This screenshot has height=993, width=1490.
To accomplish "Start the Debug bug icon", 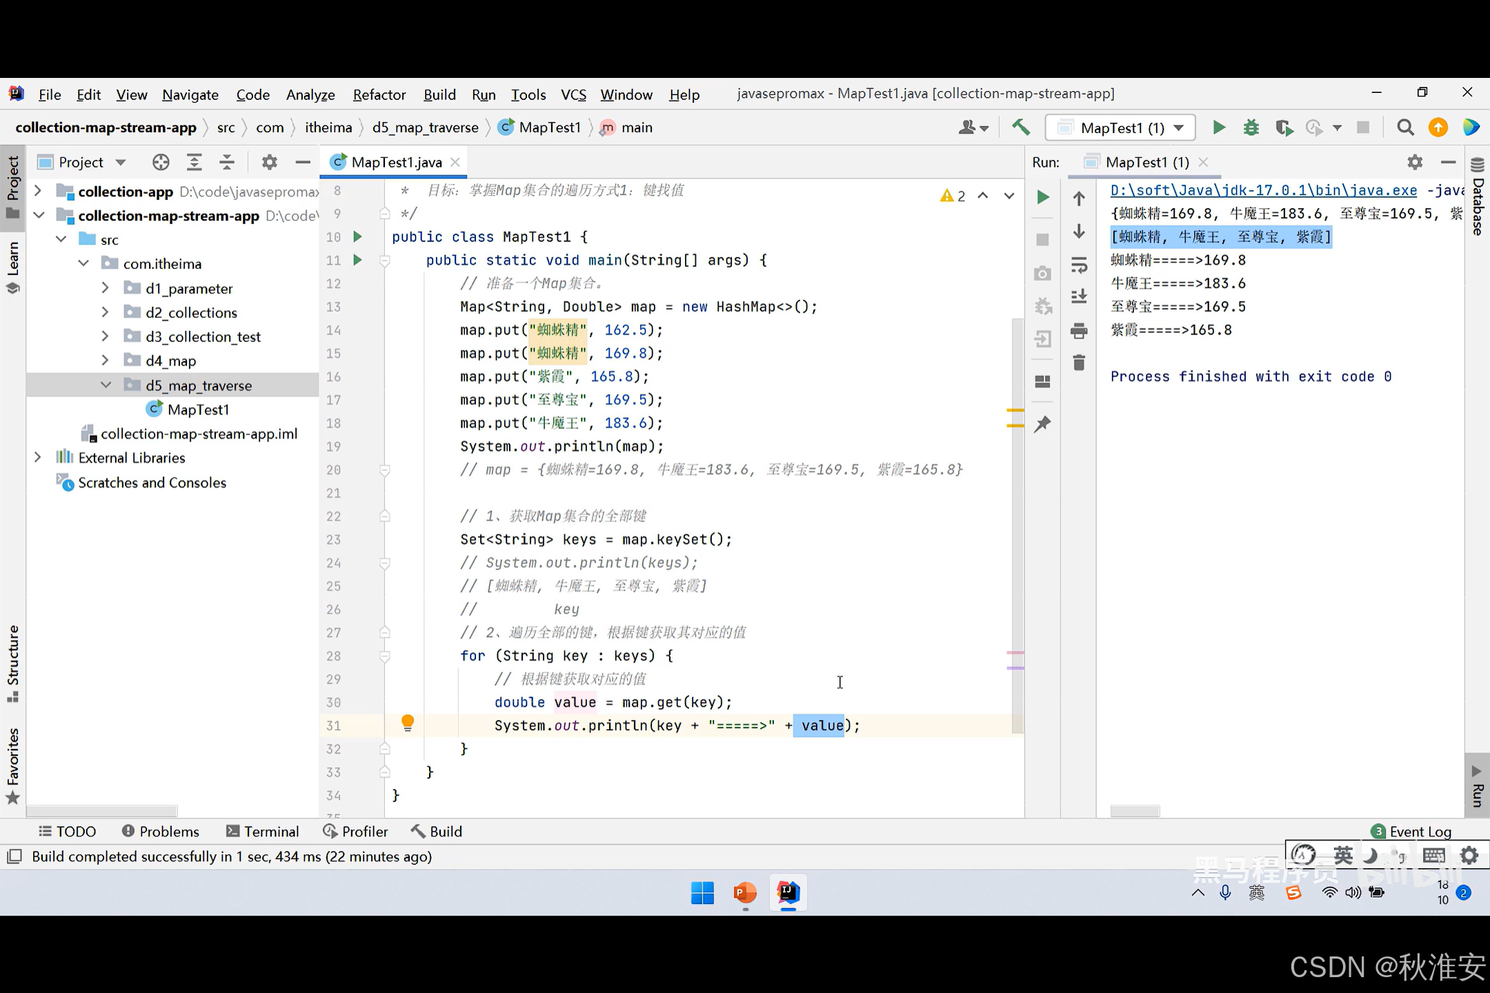I will pyautogui.click(x=1251, y=128).
